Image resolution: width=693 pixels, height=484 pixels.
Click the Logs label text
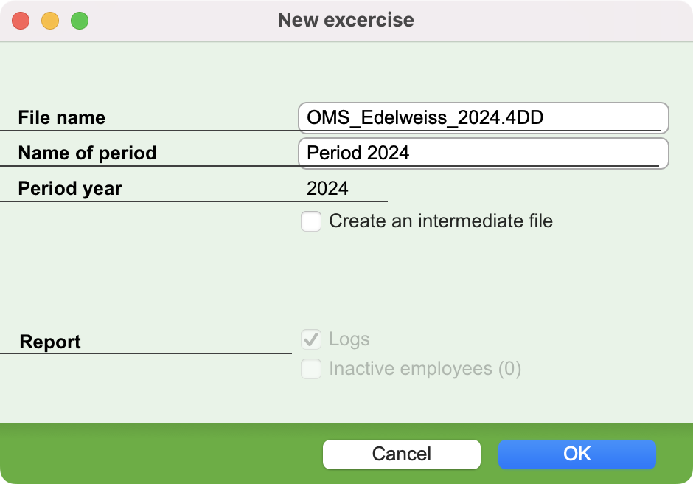pyautogui.click(x=349, y=339)
